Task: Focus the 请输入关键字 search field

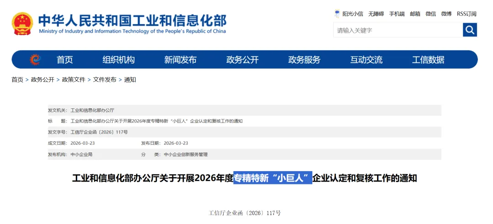Action: [398, 30]
